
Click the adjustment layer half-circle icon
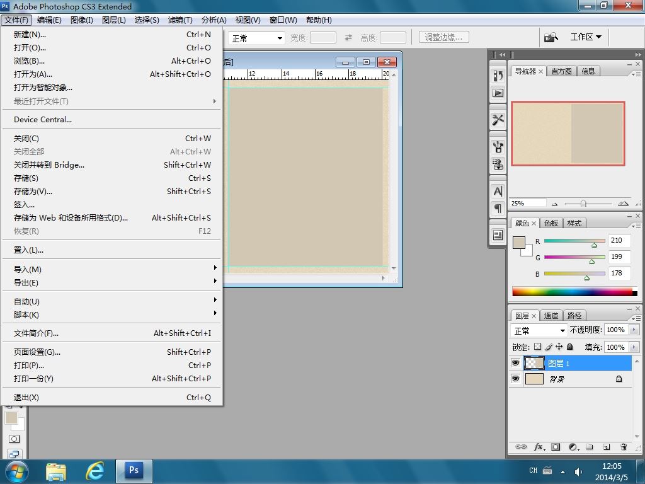pyautogui.click(x=573, y=447)
